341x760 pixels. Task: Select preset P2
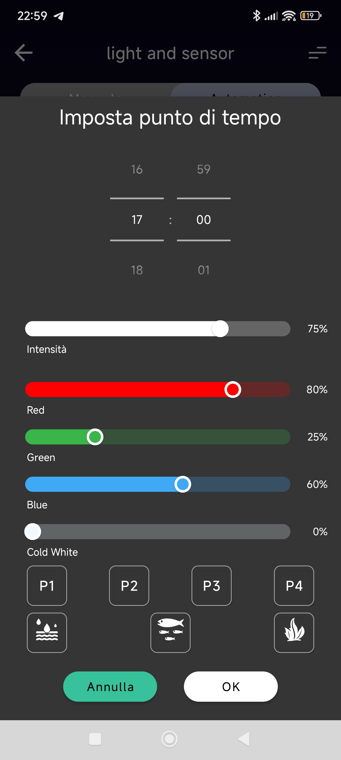pyautogui.click(x=129, y=586)
